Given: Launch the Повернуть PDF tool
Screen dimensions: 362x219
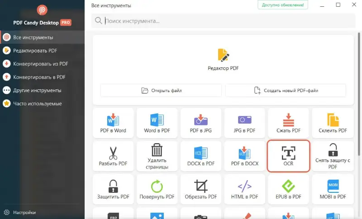Looking at the screenshot, I should 157,189.
